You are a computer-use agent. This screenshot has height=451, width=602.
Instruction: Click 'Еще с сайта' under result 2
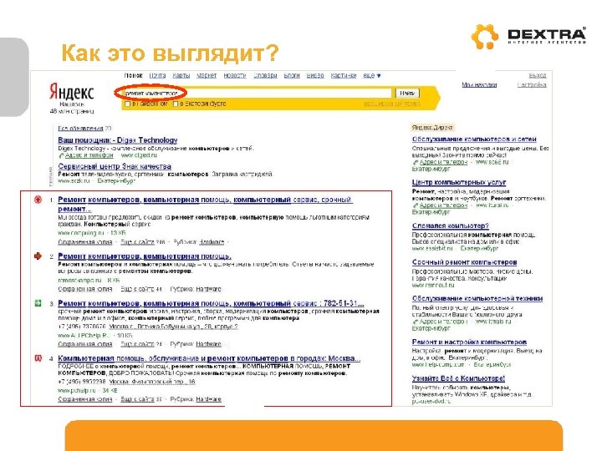137,289
